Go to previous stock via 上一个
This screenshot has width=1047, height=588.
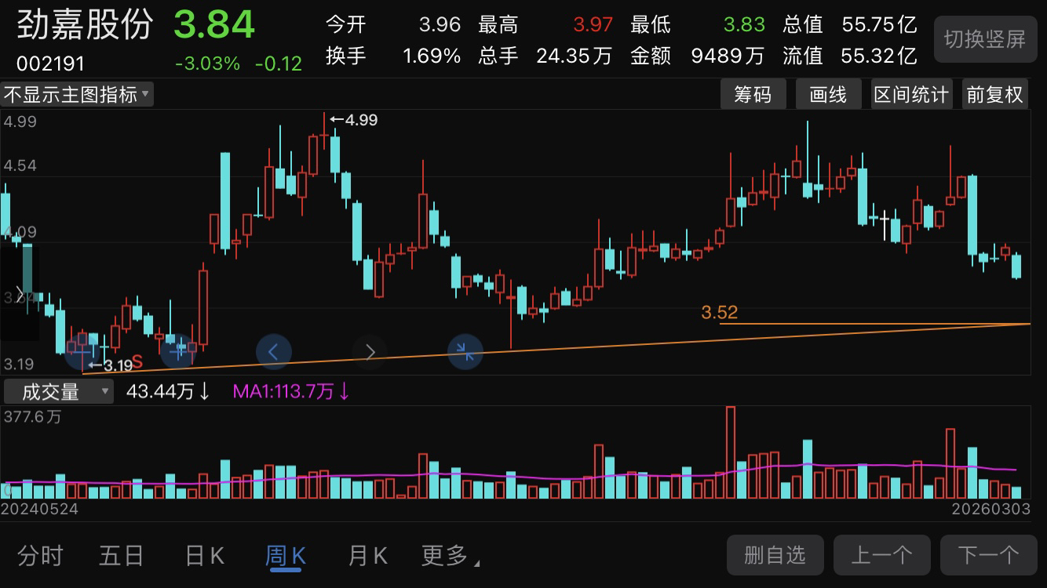[881, 555]
